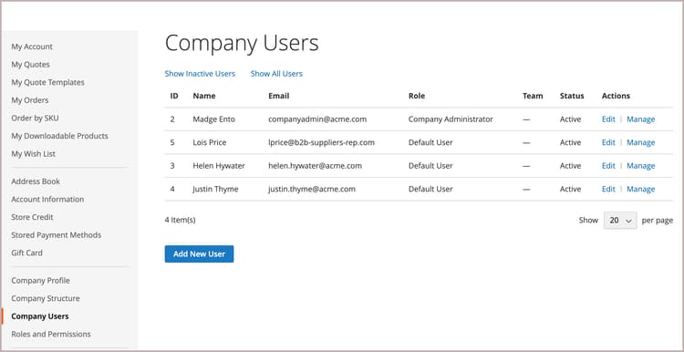684x352 pixels.
Task: Open the per page count dropdown
Action: [620, 221]
